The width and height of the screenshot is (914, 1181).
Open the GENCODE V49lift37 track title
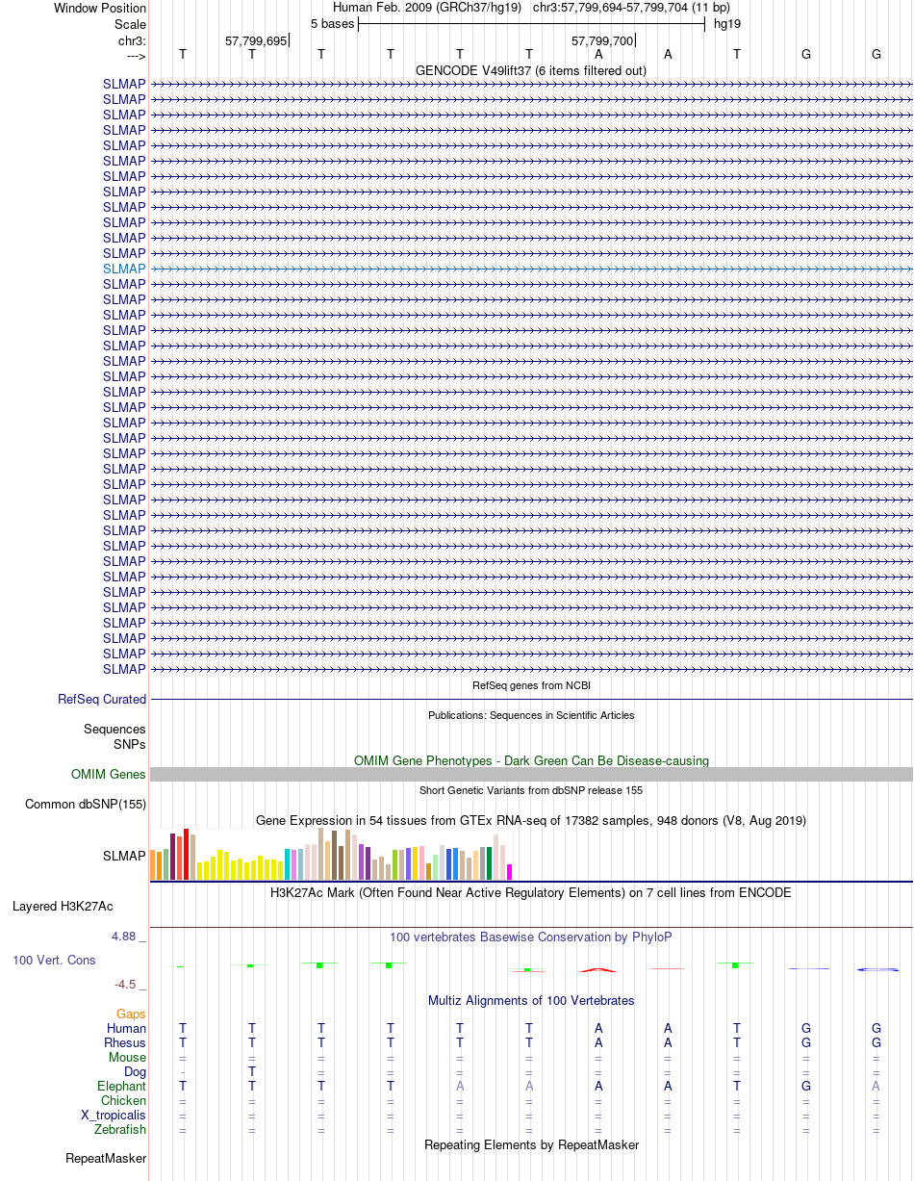click(531, 70)
